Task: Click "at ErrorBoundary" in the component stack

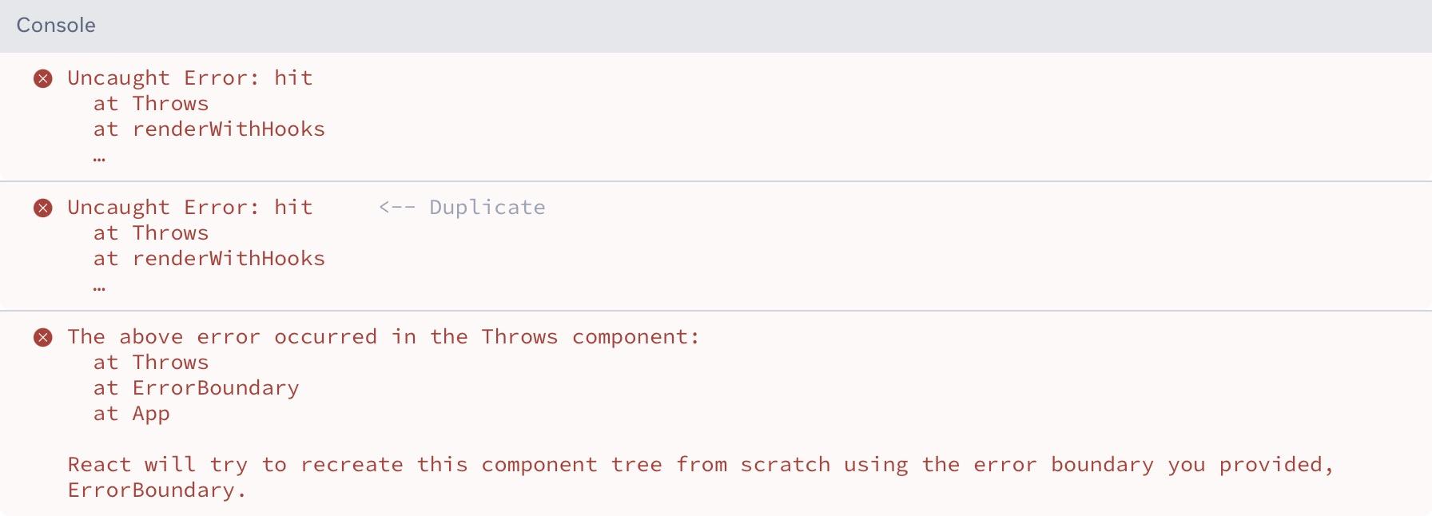Action: [197, 388]
